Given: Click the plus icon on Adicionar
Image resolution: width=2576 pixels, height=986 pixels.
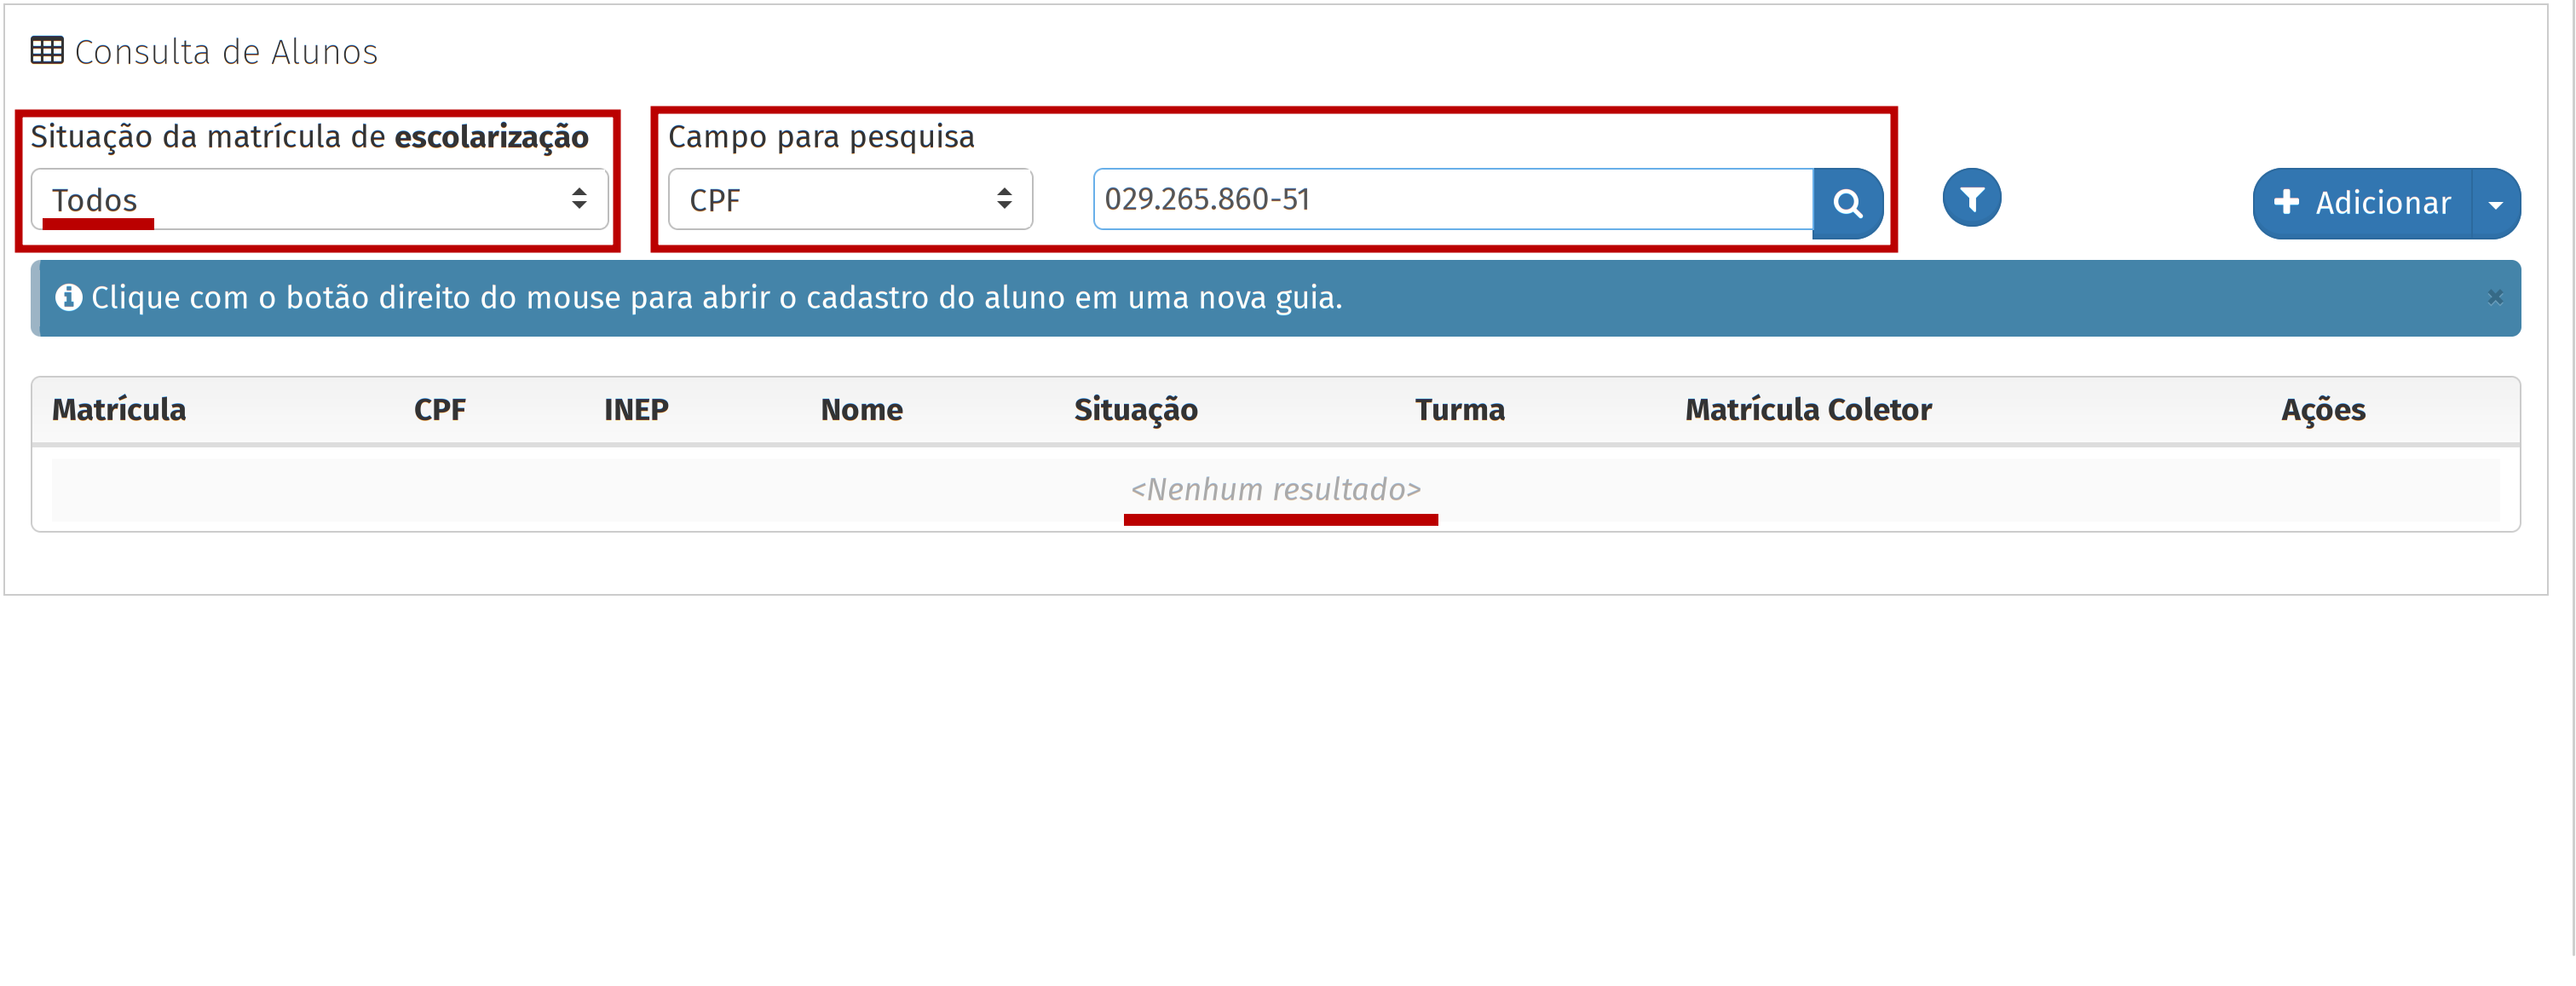Looking at the screenshot, I should click(x=2286, y=202).
